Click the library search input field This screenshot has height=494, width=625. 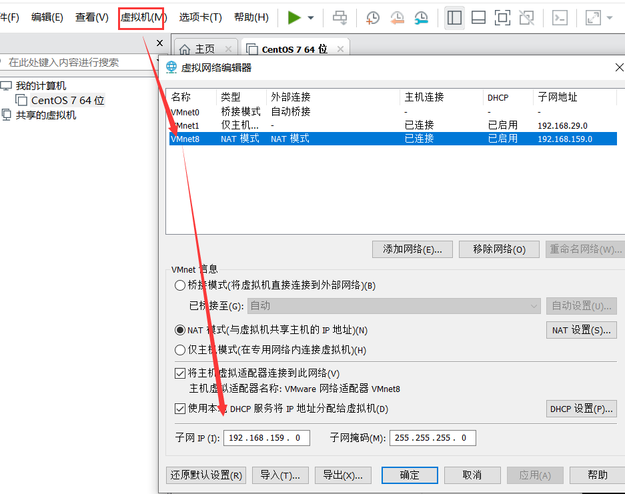78,63
